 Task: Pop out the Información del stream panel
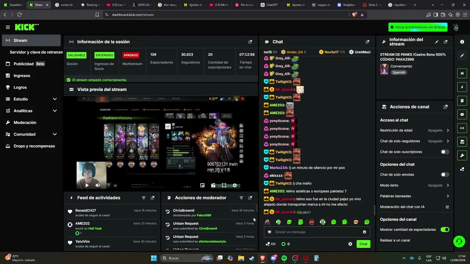(x=445, y=42)
